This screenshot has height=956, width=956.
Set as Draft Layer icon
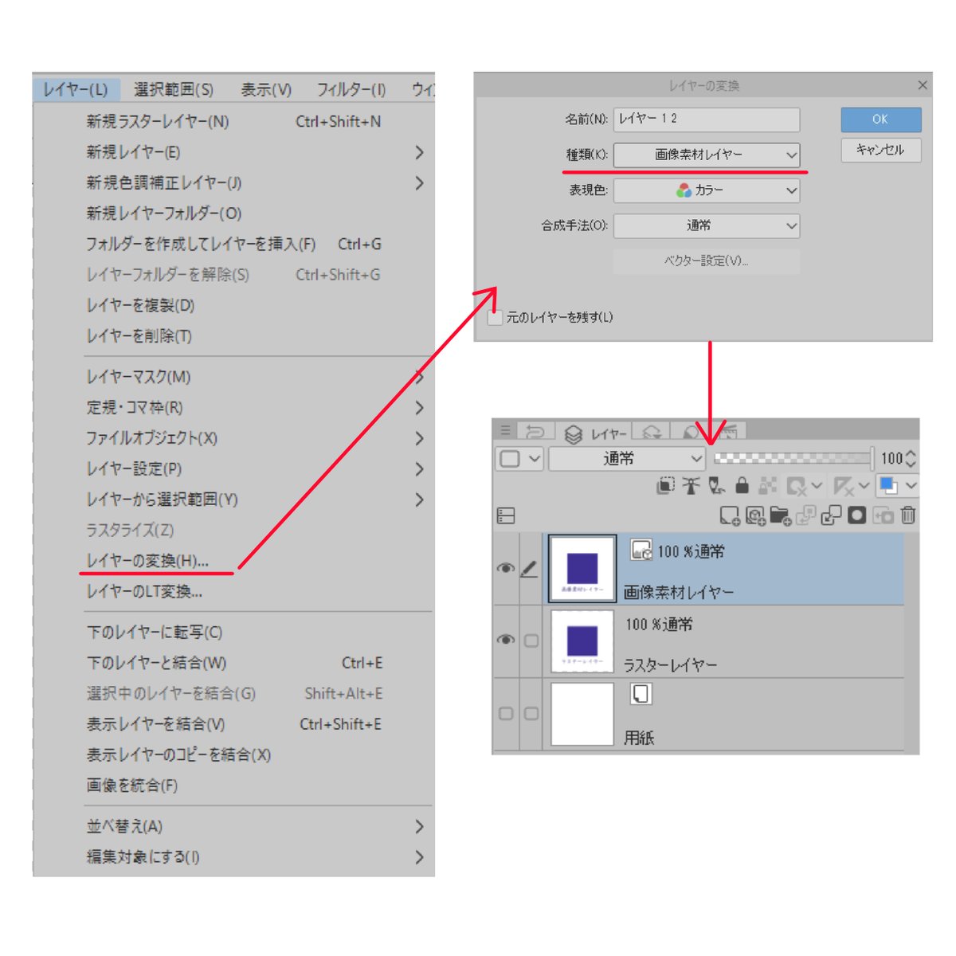pos(716,485)
